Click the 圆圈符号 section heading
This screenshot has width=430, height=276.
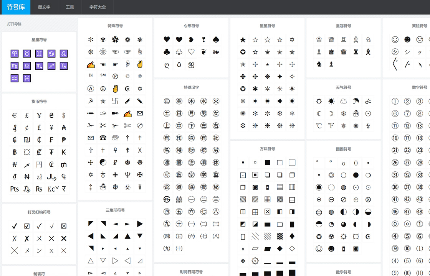coord(344,149)
